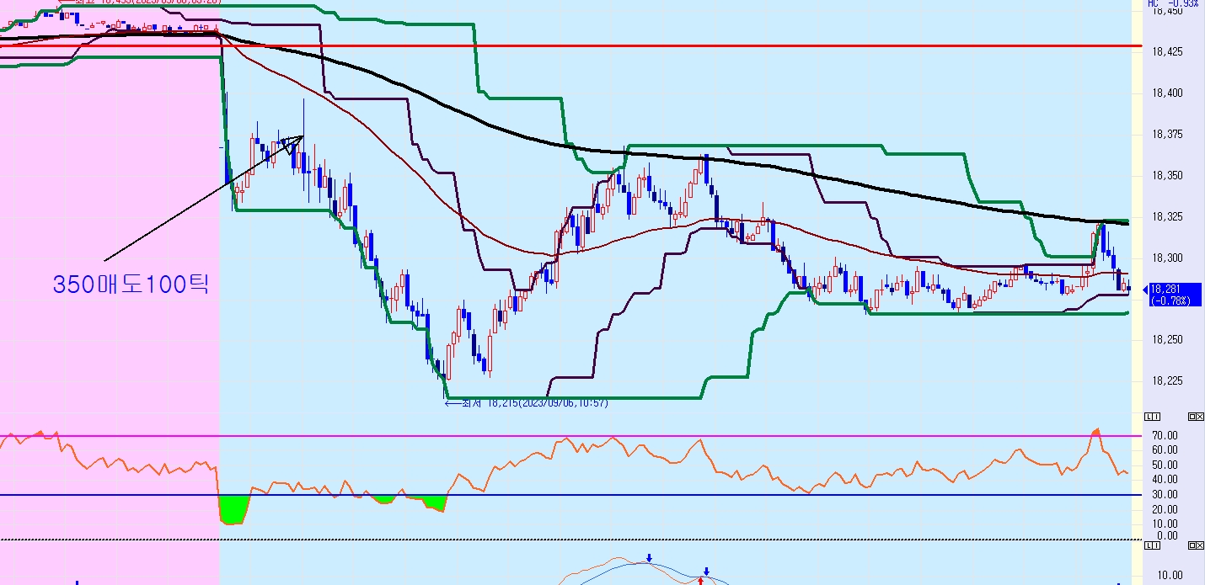1205x585 pixels.
Task: Click the 18,425 price axis label
Action: pyautogui.click(x=1168, y=52)
